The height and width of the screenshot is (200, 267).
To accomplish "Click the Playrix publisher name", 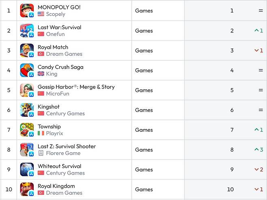I will click(54, 133).
